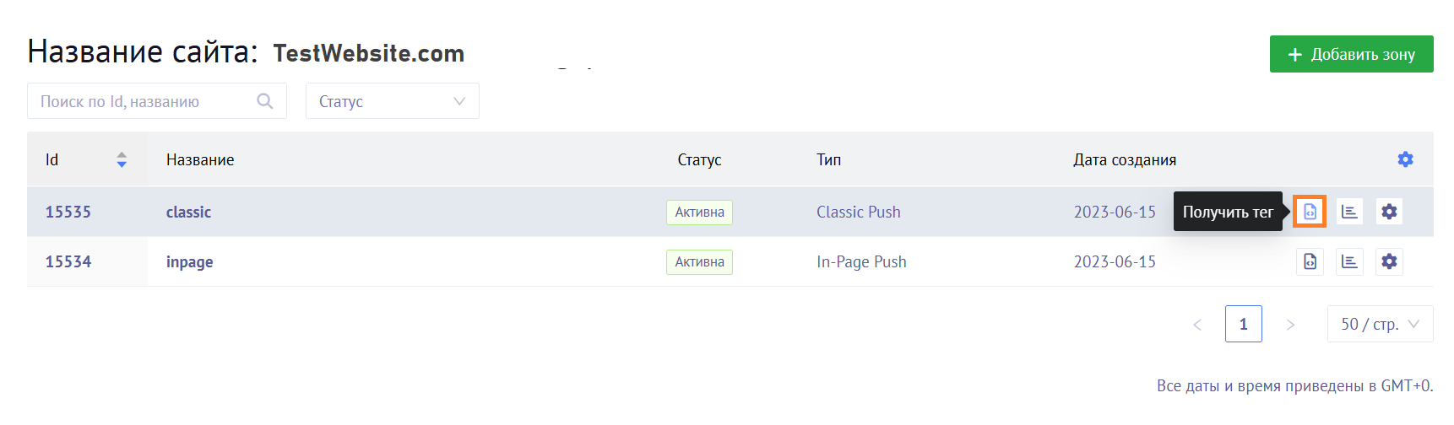Open the 50 / стр. page size dropdown
The height and width of the screenshot is (425, 1454).
pos(1380,324)
